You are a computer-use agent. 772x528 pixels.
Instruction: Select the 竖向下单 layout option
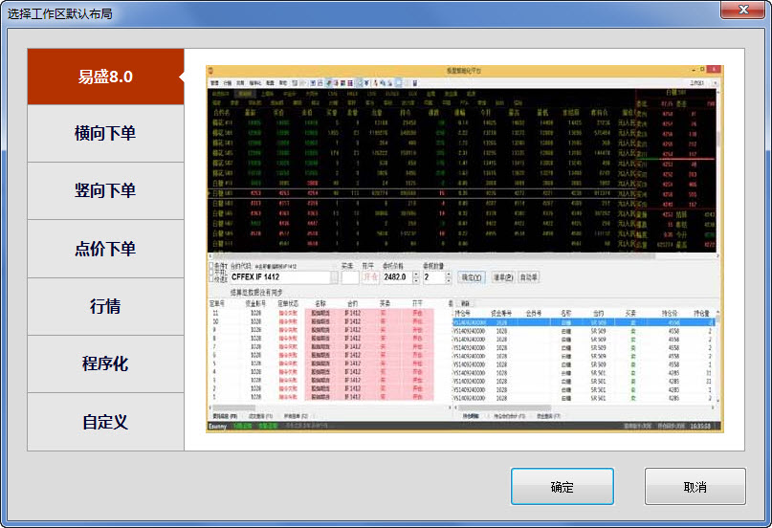[105, 191]
